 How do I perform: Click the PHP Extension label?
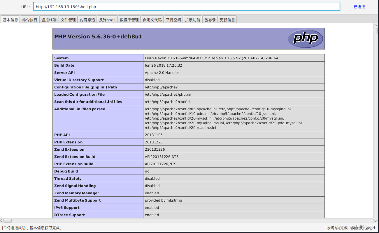coord(68,142)
